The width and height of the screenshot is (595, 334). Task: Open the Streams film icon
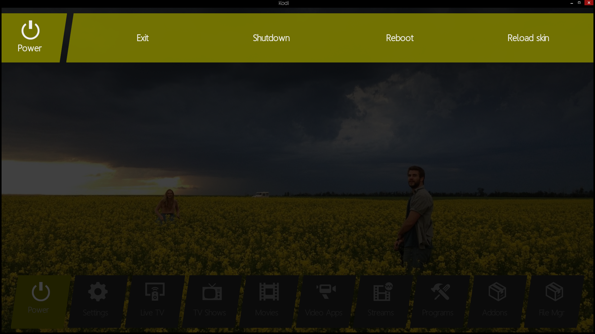[x=383, y=292]
